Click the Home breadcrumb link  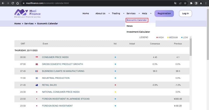[x=18, y=23]
